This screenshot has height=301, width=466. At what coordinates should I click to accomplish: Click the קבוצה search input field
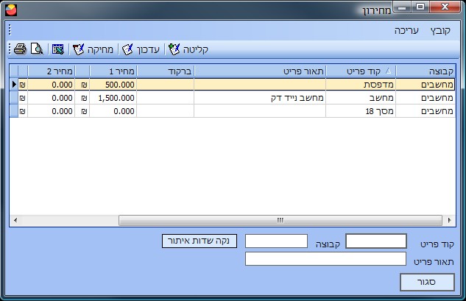click(x=276, y=241)
